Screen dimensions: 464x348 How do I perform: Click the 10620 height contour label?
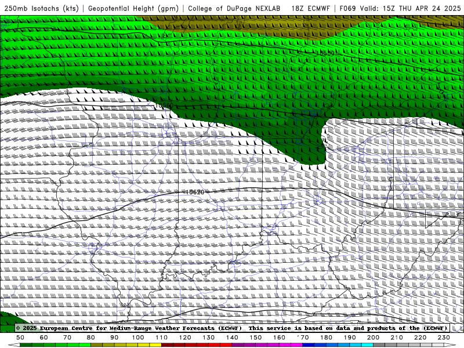click(x=195, y=192)
